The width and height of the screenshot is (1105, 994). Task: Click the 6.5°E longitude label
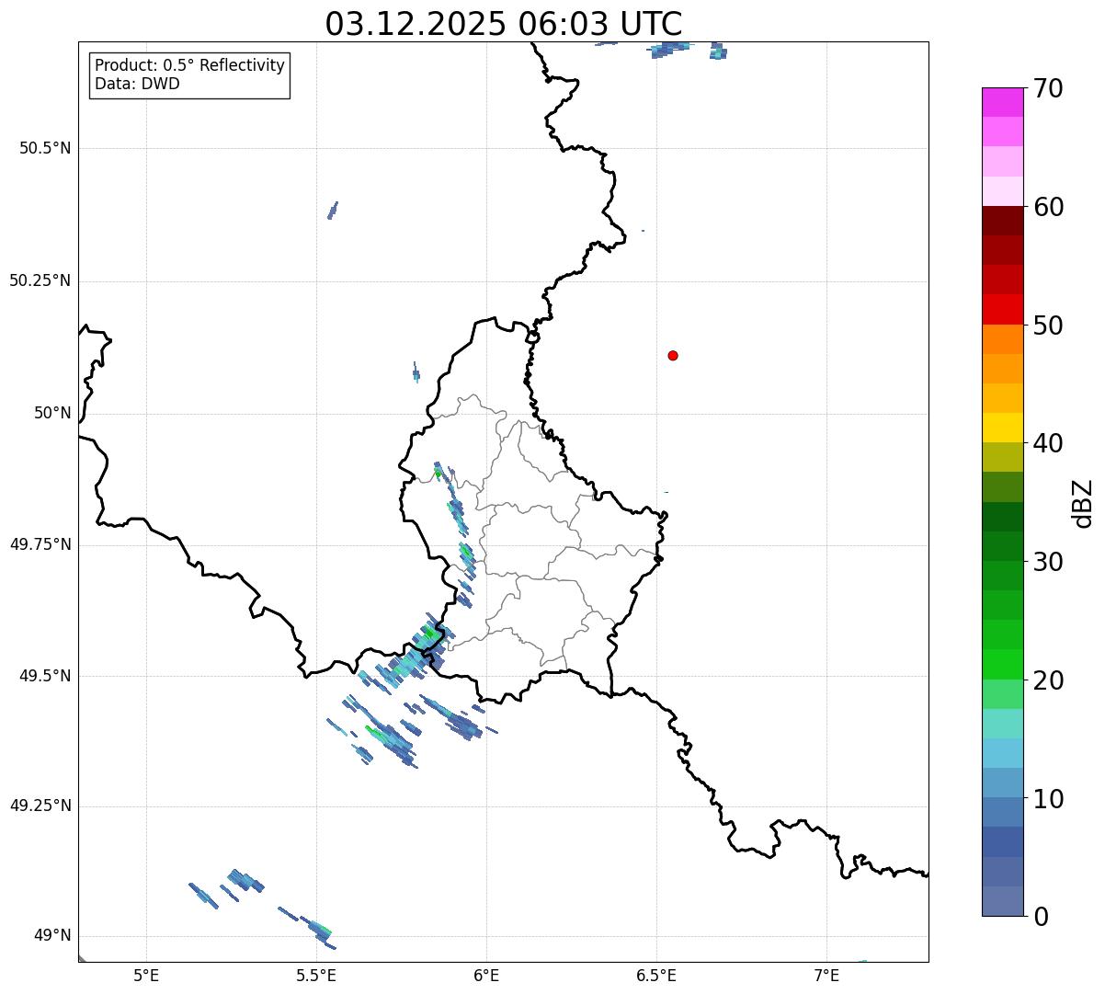656,975
